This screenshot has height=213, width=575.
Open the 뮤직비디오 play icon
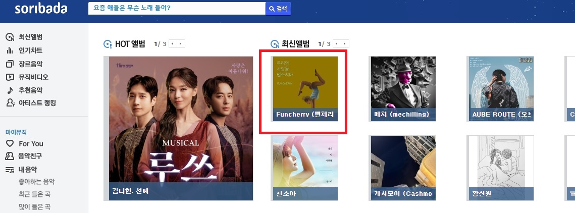coord(10,77)
